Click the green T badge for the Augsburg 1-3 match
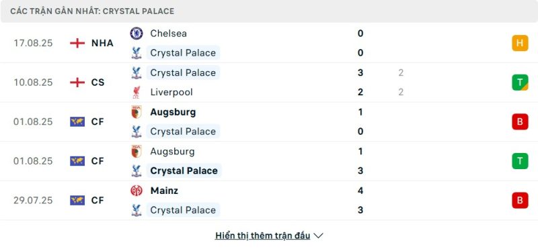 pos(520,161)
